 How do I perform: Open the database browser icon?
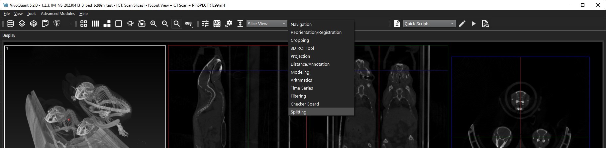tap(10, 24)
